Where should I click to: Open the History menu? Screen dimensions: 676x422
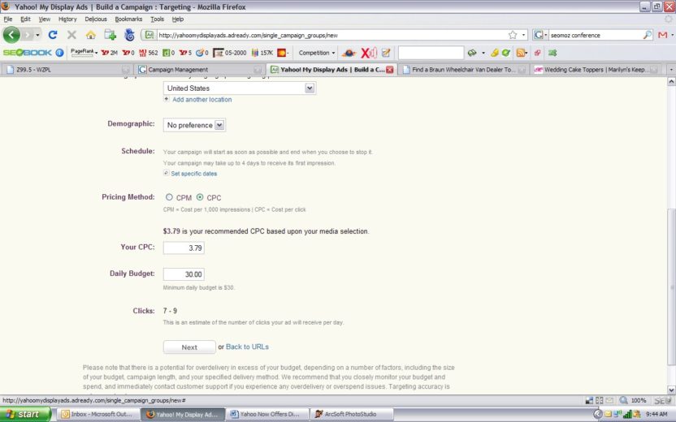point(67,19)
